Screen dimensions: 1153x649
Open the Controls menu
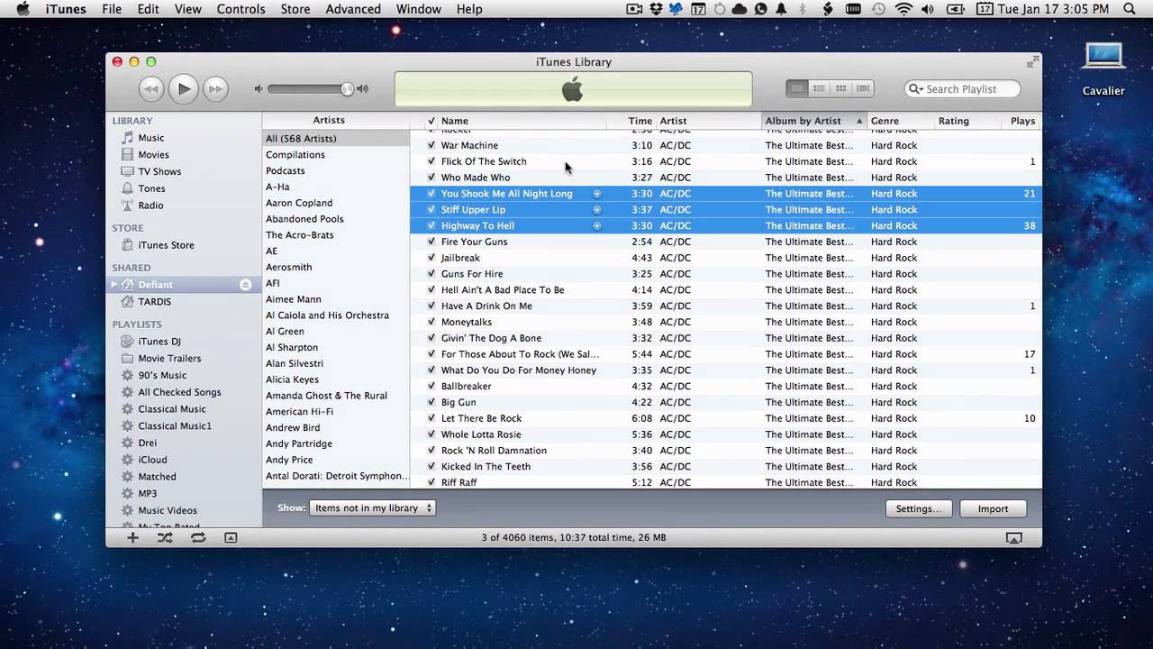point(241,9)
